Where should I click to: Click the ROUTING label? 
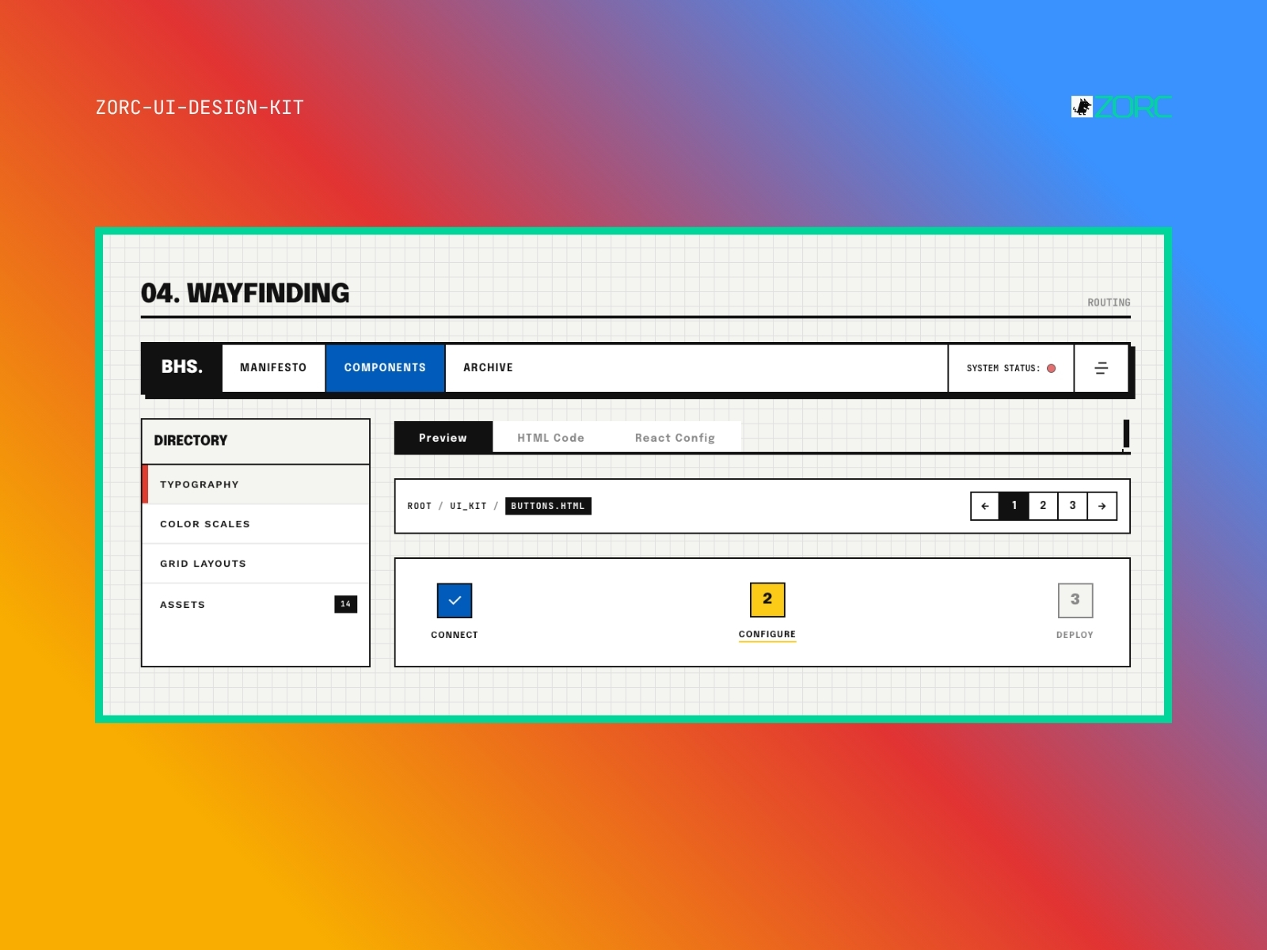point(1109,302)
